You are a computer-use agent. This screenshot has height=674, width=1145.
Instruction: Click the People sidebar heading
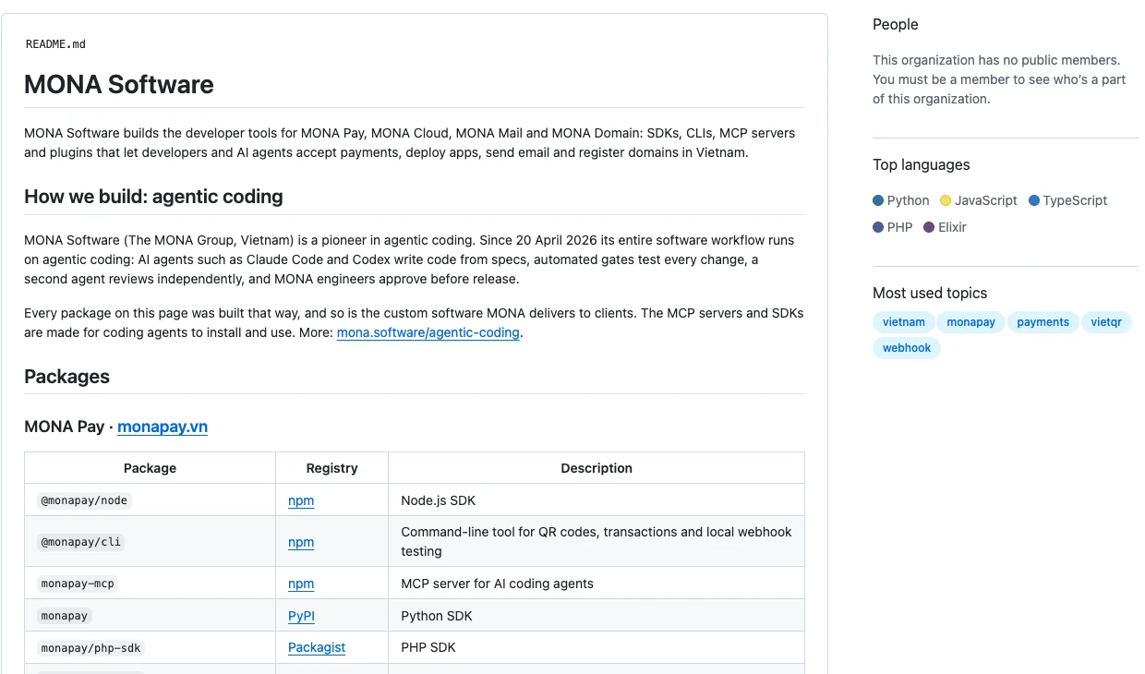[x=896, y=25]
